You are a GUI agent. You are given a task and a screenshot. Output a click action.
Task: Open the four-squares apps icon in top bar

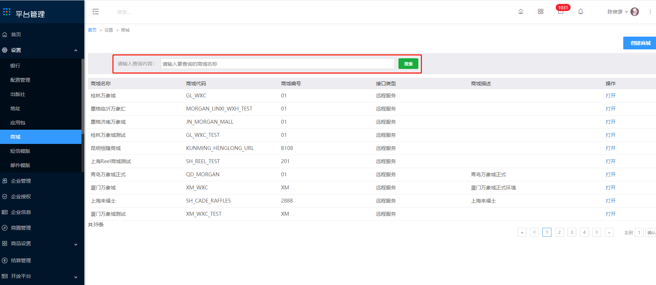click(x=541, y=12)
